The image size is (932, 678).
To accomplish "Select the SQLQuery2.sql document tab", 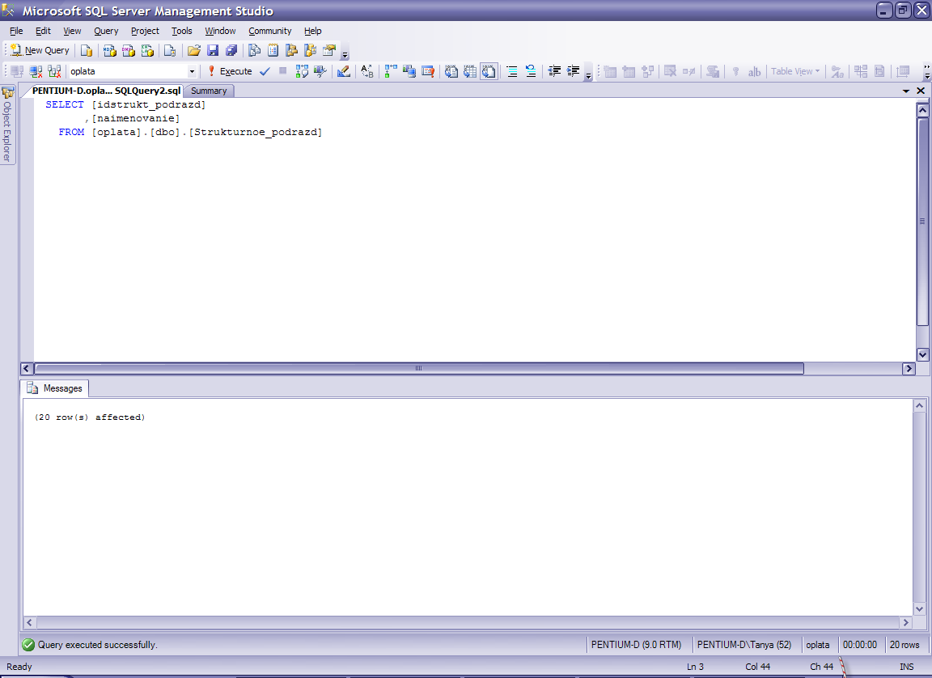I will 106,91.
